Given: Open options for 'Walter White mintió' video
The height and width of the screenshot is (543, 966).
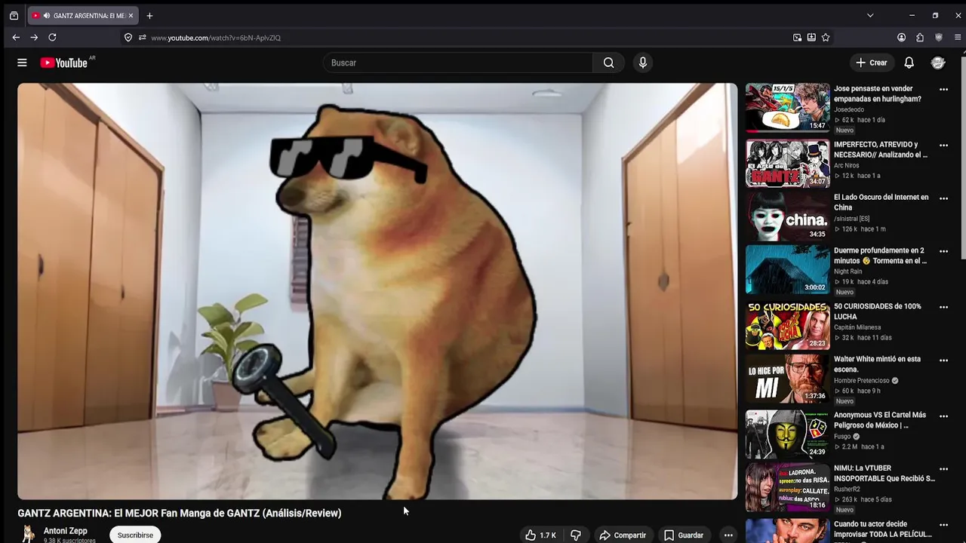Looking at the screenshot, I should click(x=943, y=360).
